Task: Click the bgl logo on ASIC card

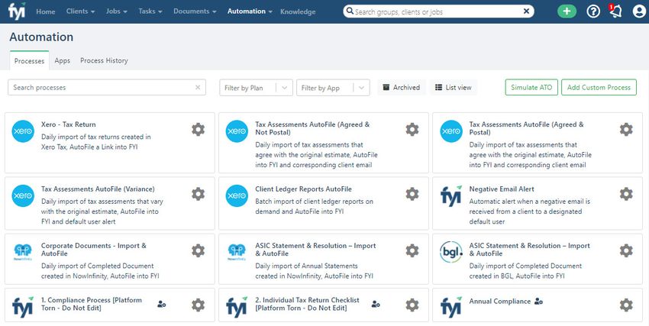Action: [x=450, y=253]
